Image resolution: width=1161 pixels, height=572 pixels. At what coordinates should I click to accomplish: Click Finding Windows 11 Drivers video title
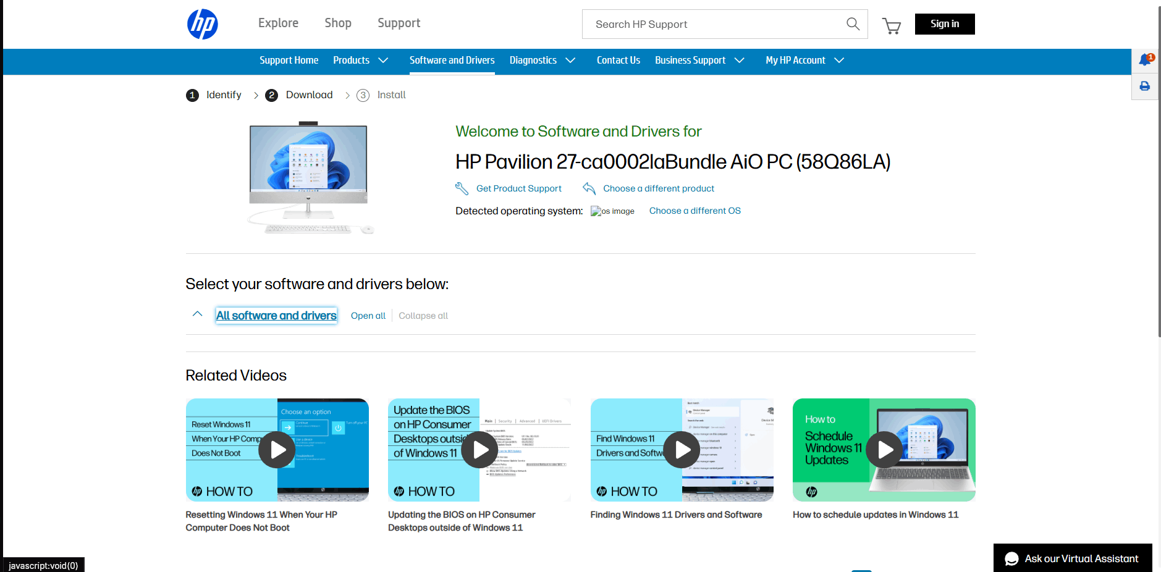coord(676,515)
